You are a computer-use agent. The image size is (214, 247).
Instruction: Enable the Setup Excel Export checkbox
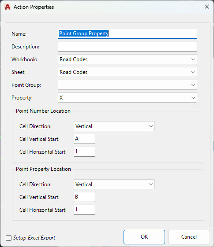[8, 238]
